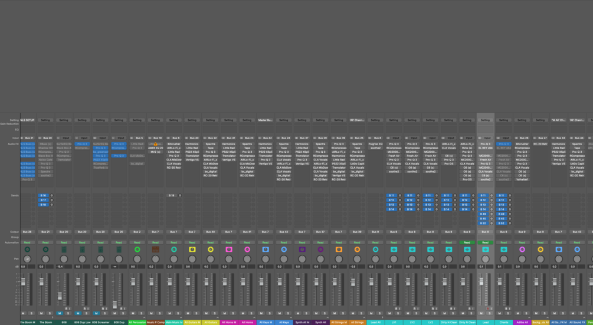Screen dimensions: 593x325
Task: Click the 808 channel strip icon
Action: (x=64, y=250)
